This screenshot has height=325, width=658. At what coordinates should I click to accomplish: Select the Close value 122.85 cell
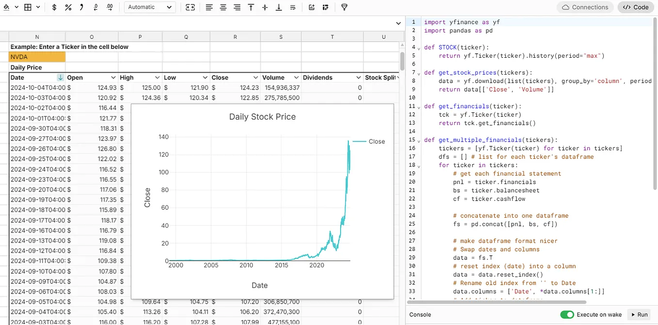click(x=235, y=98)
